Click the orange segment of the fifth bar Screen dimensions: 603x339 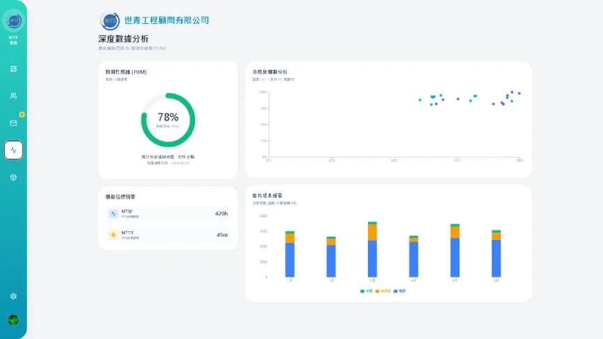tap(455, 232)
